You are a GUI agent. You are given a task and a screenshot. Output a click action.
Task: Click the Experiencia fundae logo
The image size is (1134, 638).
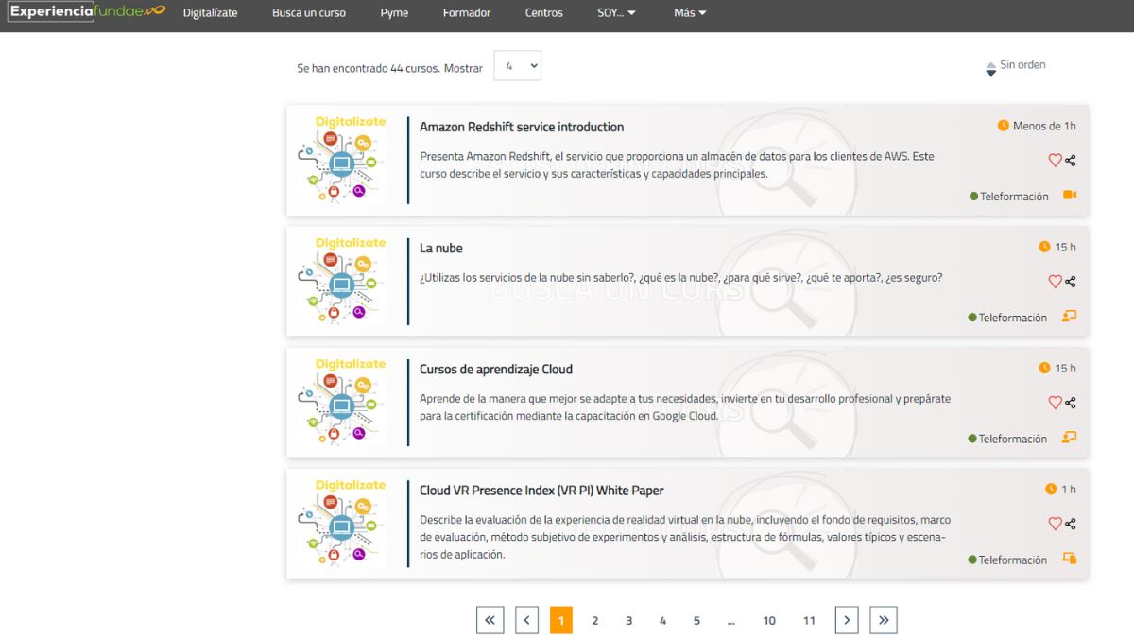87,11
